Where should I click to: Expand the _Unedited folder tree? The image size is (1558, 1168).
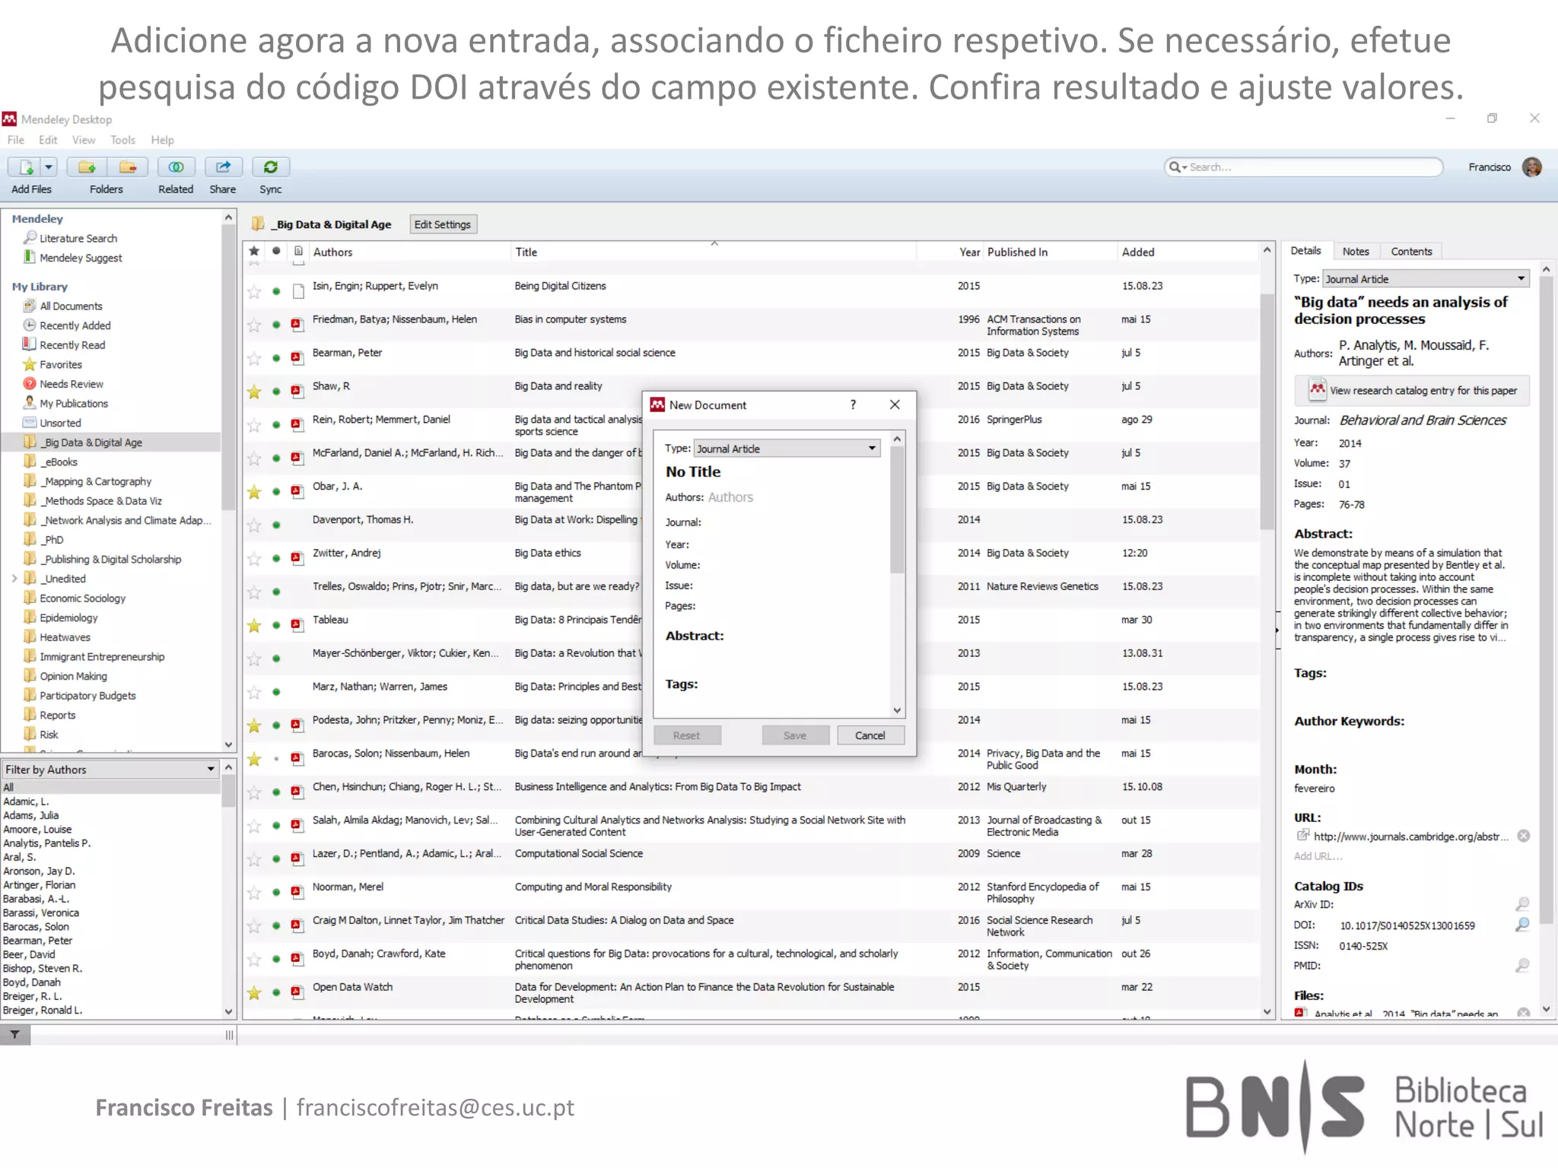point(14,579)
